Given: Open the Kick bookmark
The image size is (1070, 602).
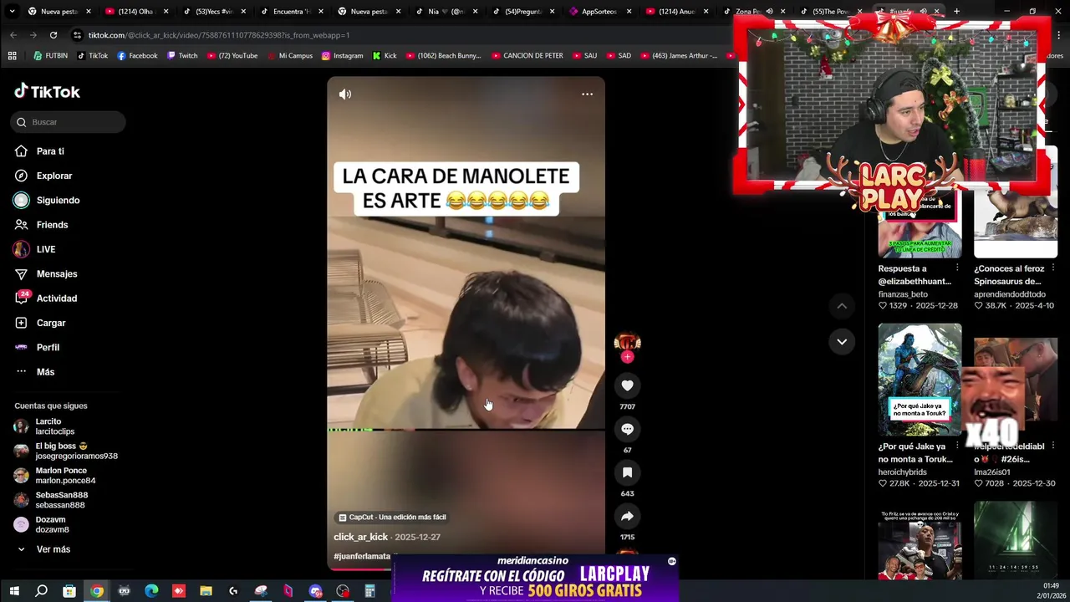Looking at the screenshot, I should 384,56.
